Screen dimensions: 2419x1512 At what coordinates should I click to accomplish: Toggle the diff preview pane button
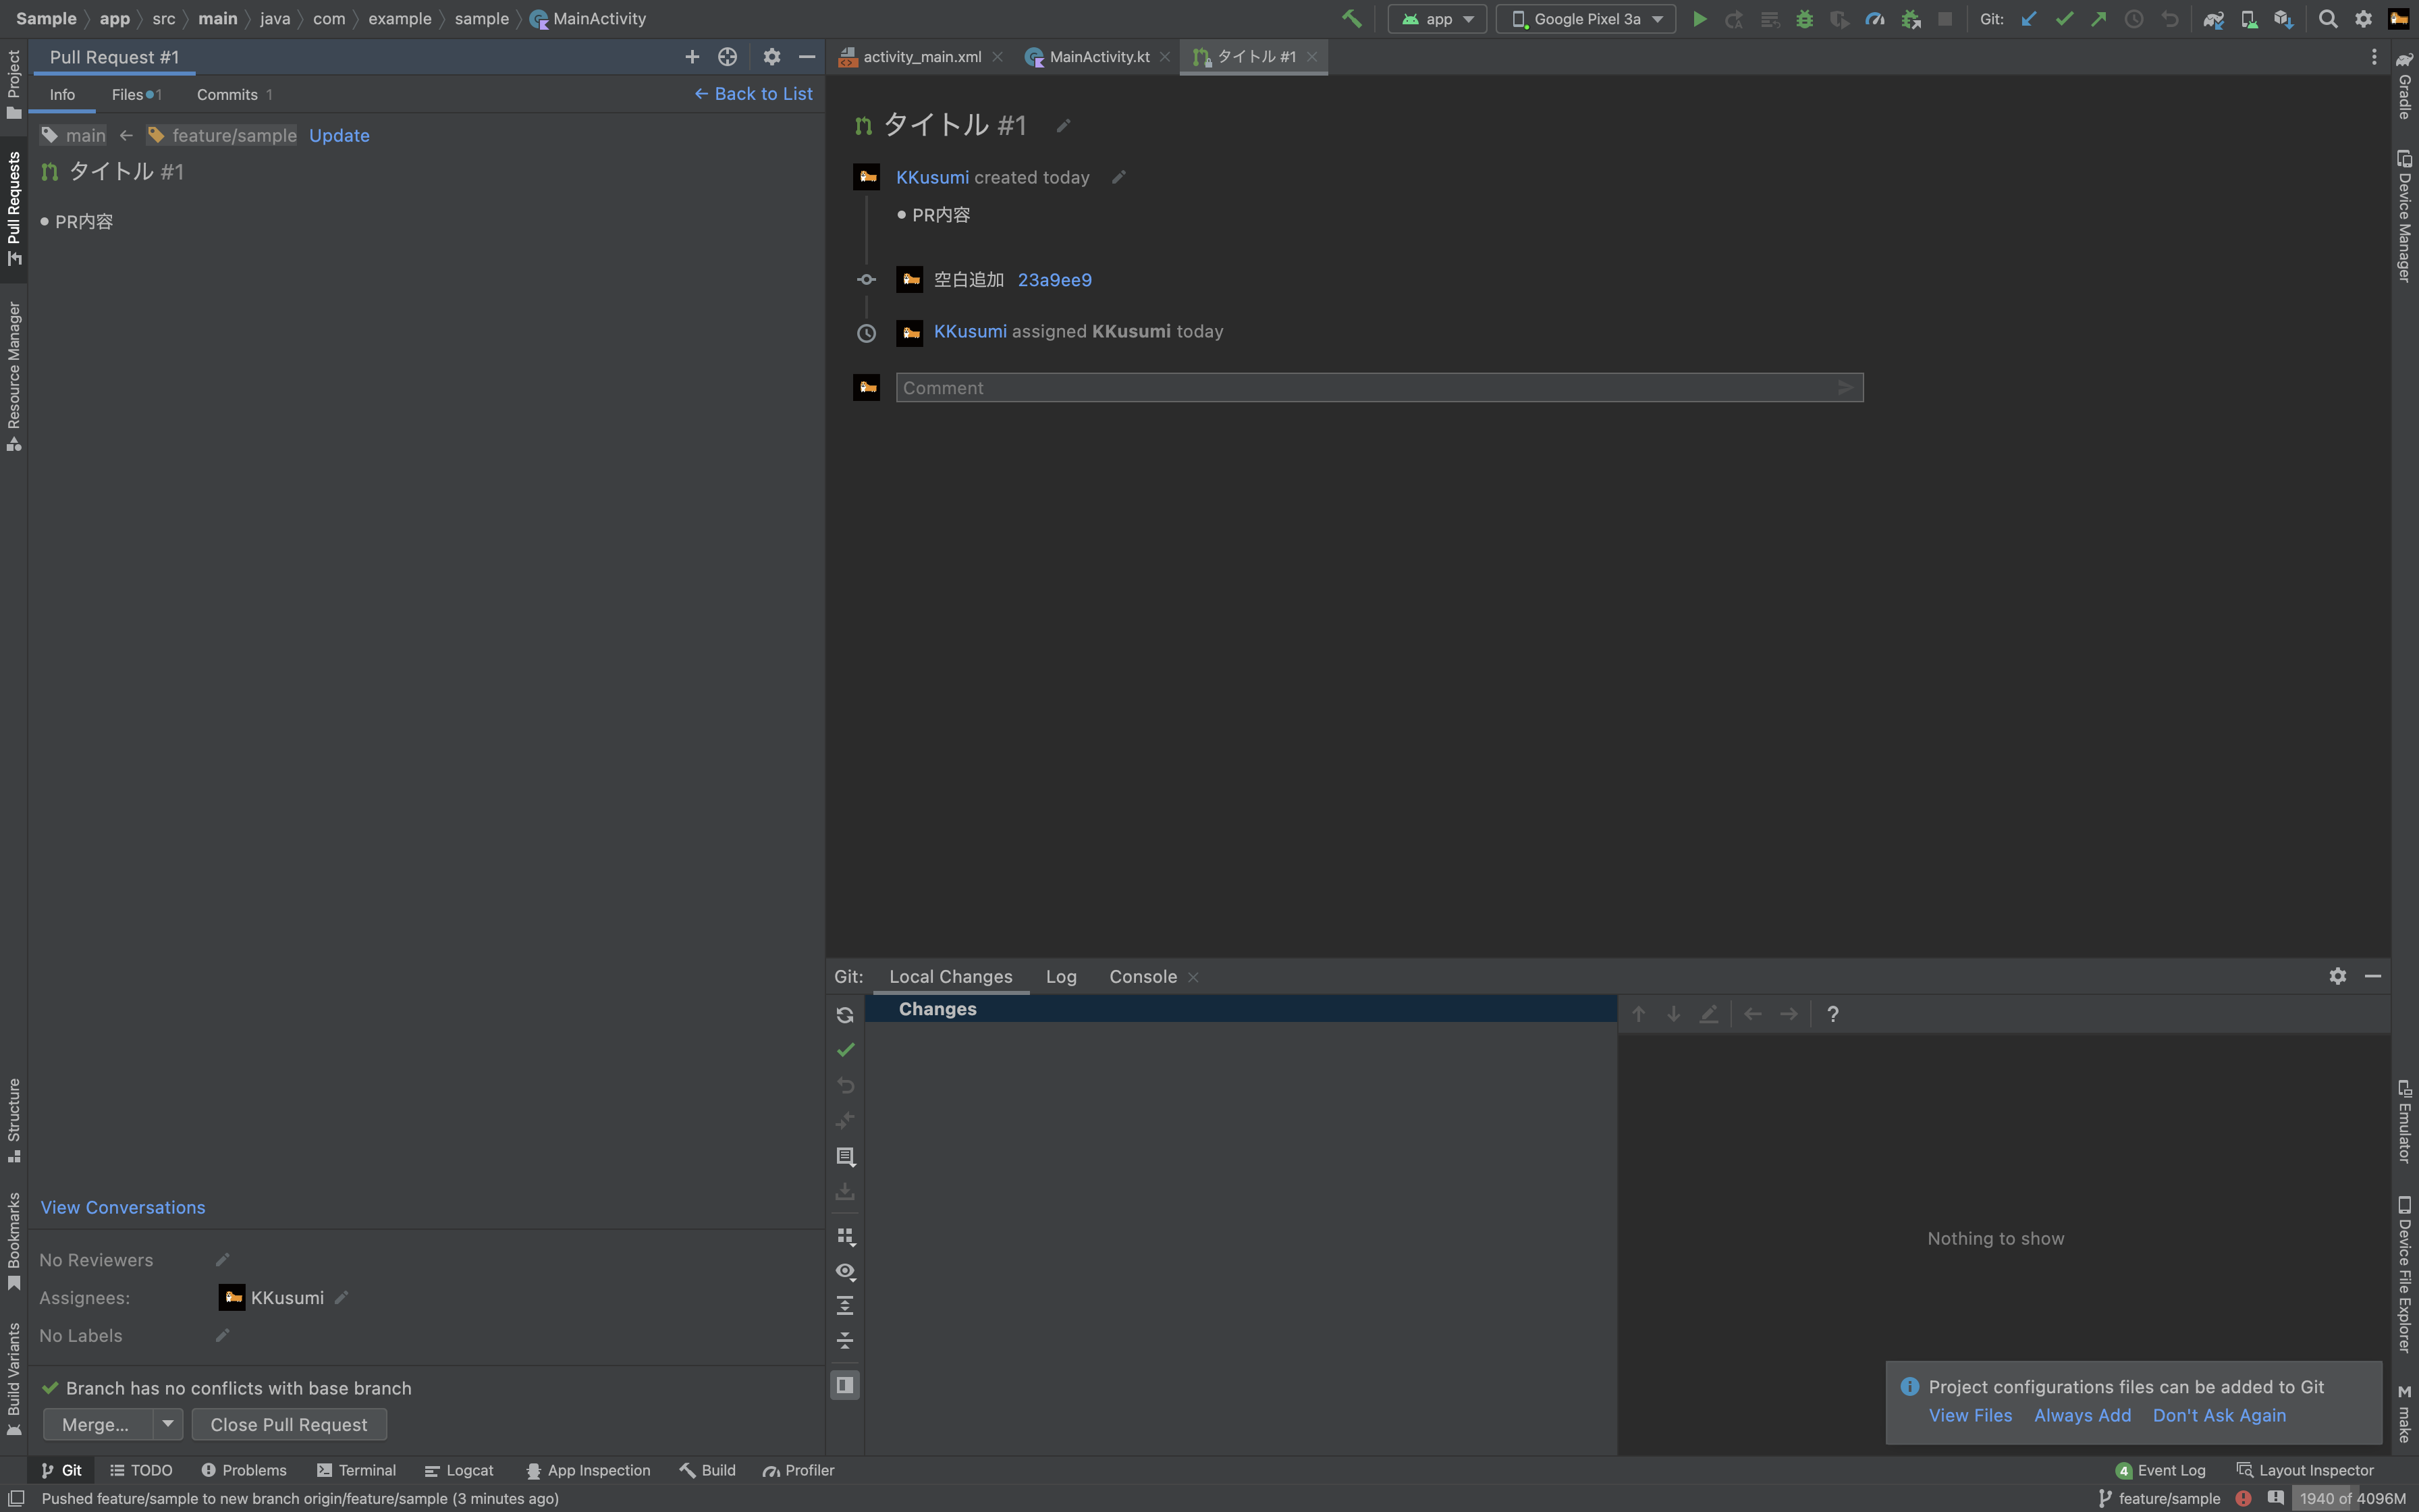click(844, 1385)
